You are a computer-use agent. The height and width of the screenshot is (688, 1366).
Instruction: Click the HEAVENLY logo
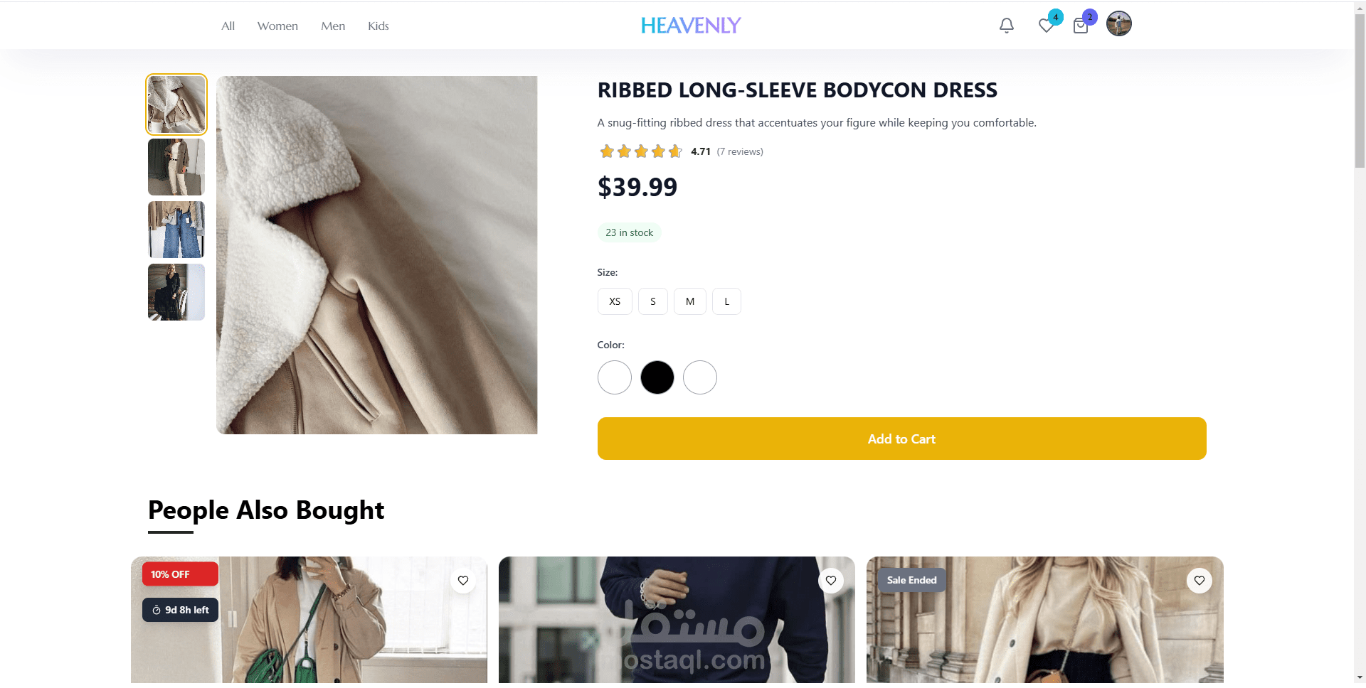[x=691, y=26]
